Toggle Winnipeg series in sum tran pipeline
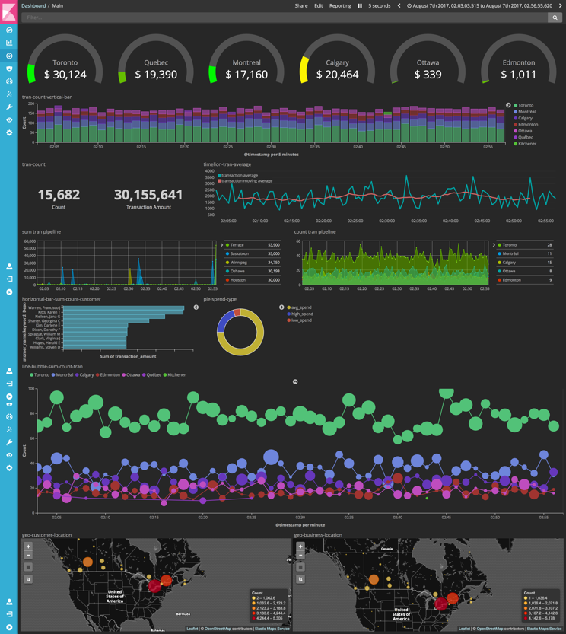Viewport: 566px width, 634px height. point(253,263)
